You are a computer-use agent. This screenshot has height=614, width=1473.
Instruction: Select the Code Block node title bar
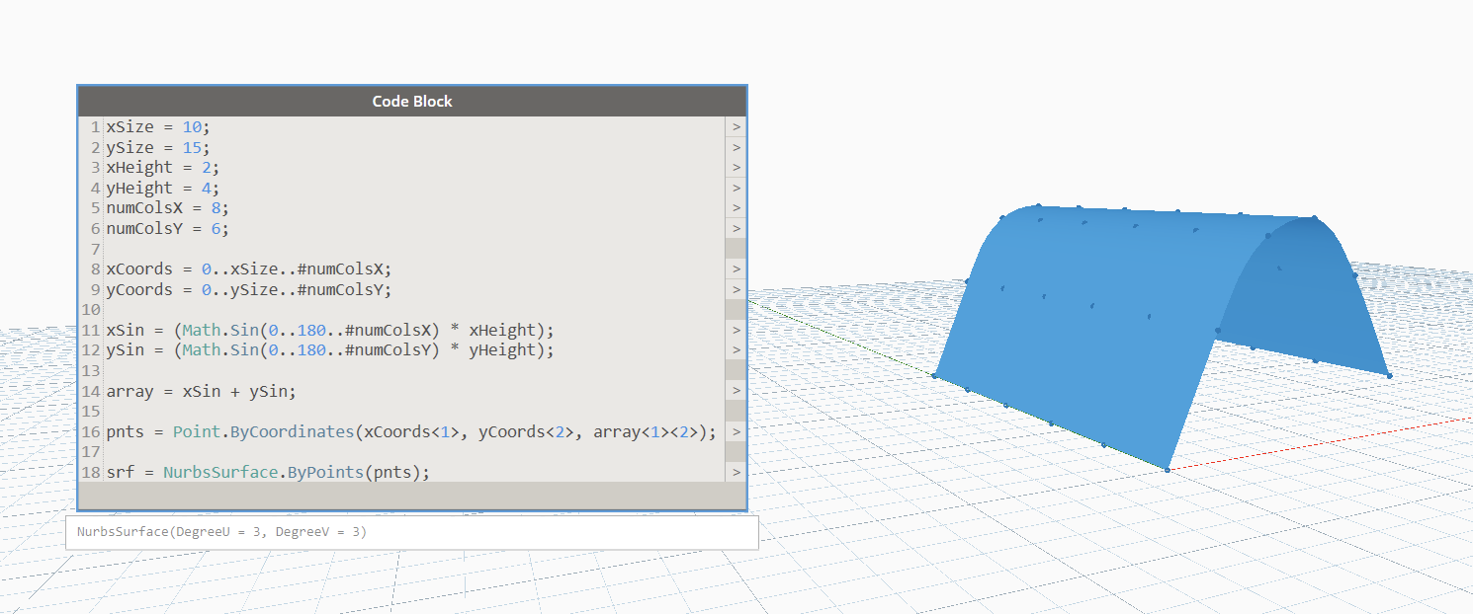tap(412, 101)
